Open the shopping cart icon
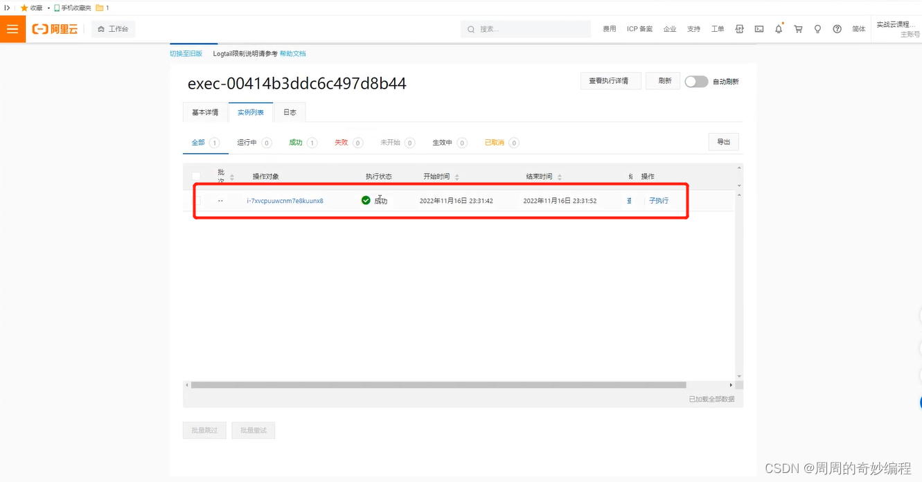Image resolution: width=922 pixels, height=482 pixels. pos(797,29)
